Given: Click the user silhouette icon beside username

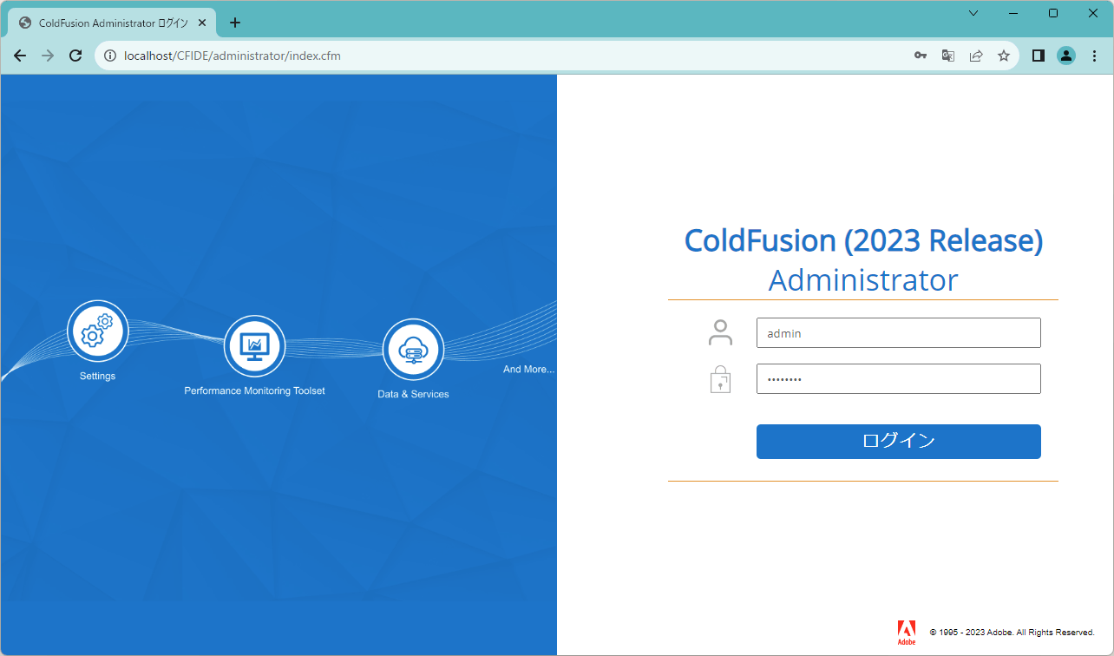Looking at the screenshot, I should coord(720,332).
